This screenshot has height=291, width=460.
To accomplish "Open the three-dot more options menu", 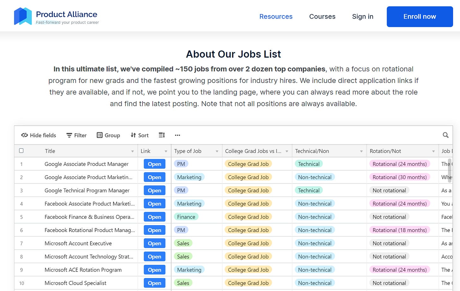I will tap(178, 135).
